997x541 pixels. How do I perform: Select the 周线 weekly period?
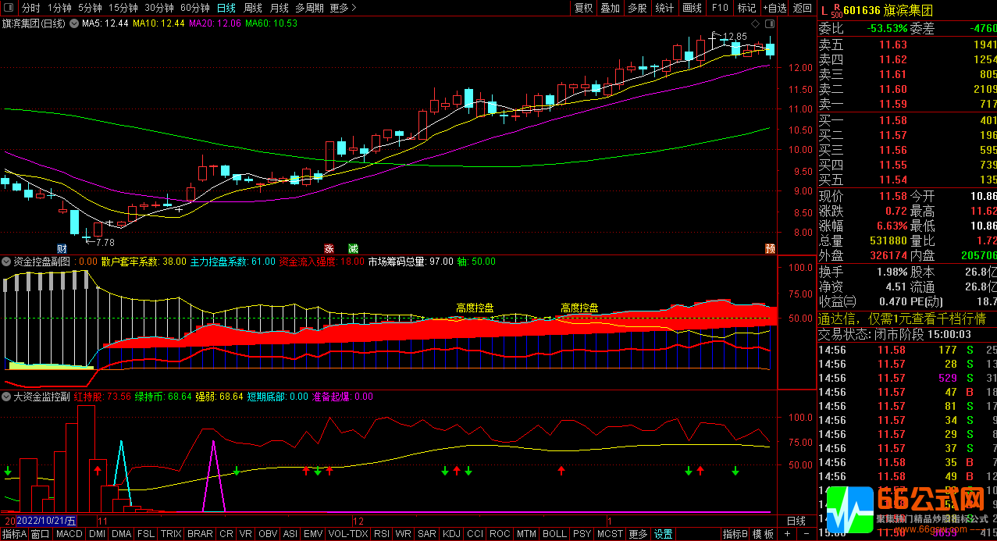coord(253,8)
